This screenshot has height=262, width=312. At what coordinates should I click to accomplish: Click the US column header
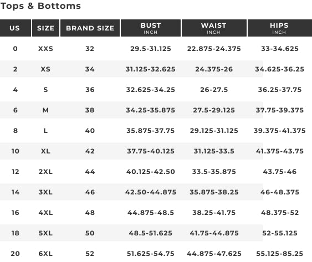point(16,28)
